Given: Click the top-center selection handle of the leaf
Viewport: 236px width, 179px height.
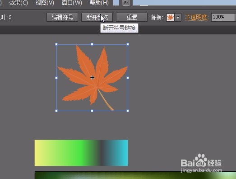Looking at the screenshot, I should tap(92, 44).
